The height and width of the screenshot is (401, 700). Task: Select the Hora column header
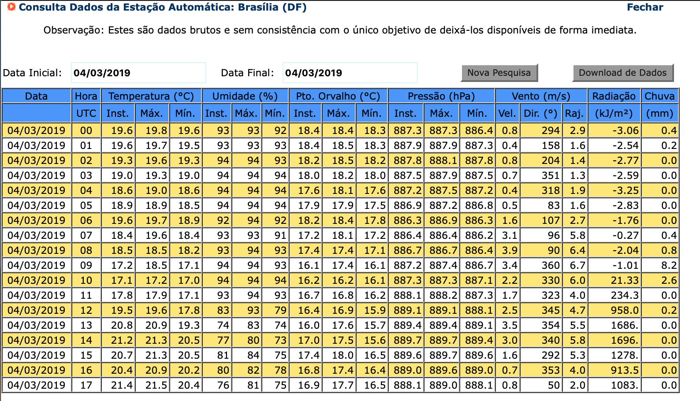86,96
